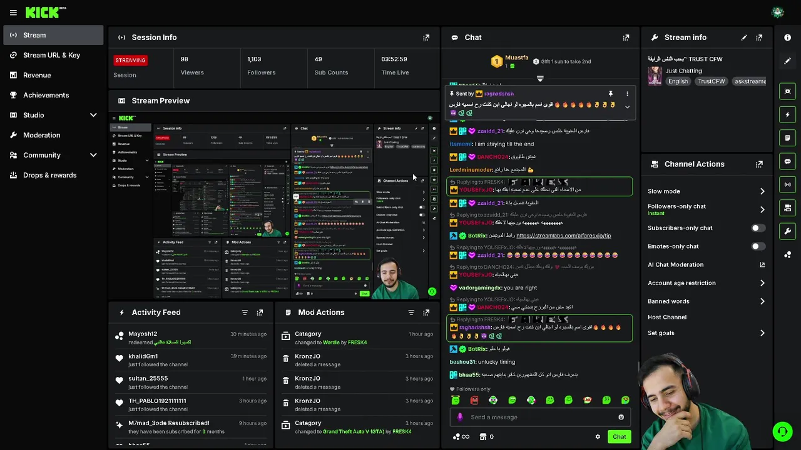Open Banned words settings
The image size is (801, 450).
point(707,301)
